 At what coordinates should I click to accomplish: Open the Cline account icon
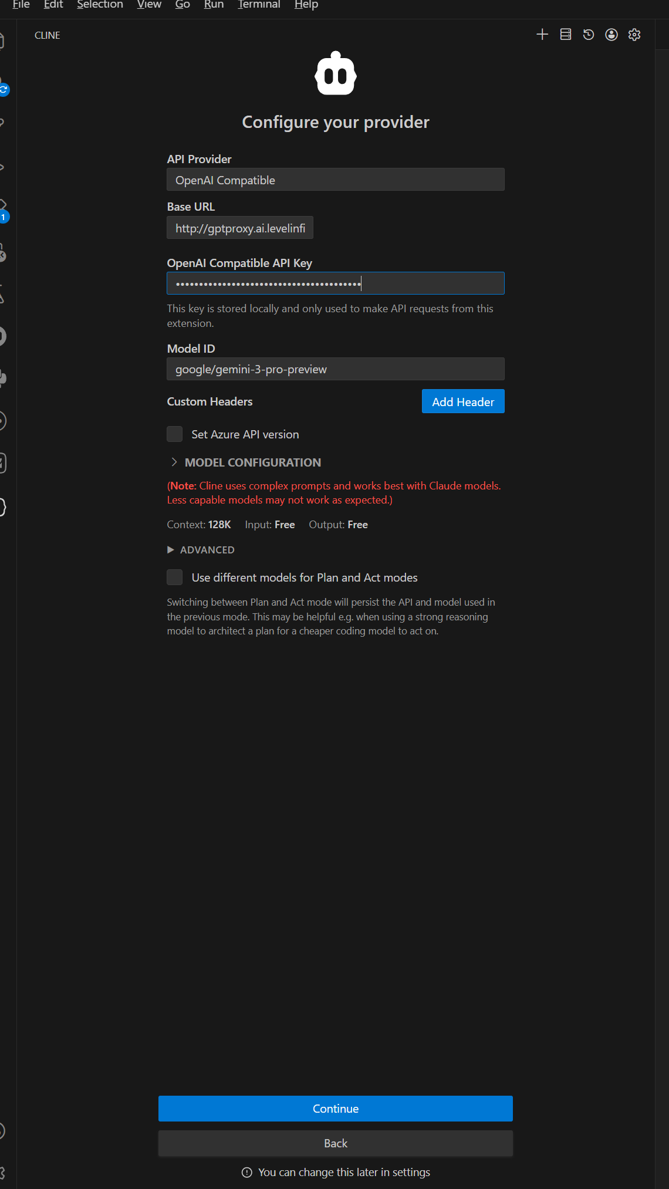(611, 35)
